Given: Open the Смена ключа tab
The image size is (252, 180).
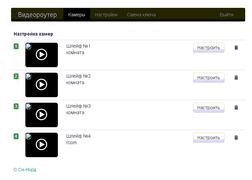Looking at the screenshot, I should [141, 15].
